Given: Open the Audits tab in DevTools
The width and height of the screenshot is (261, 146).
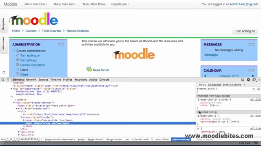Looking at the screenshot, I should click(x=93, y=79).
